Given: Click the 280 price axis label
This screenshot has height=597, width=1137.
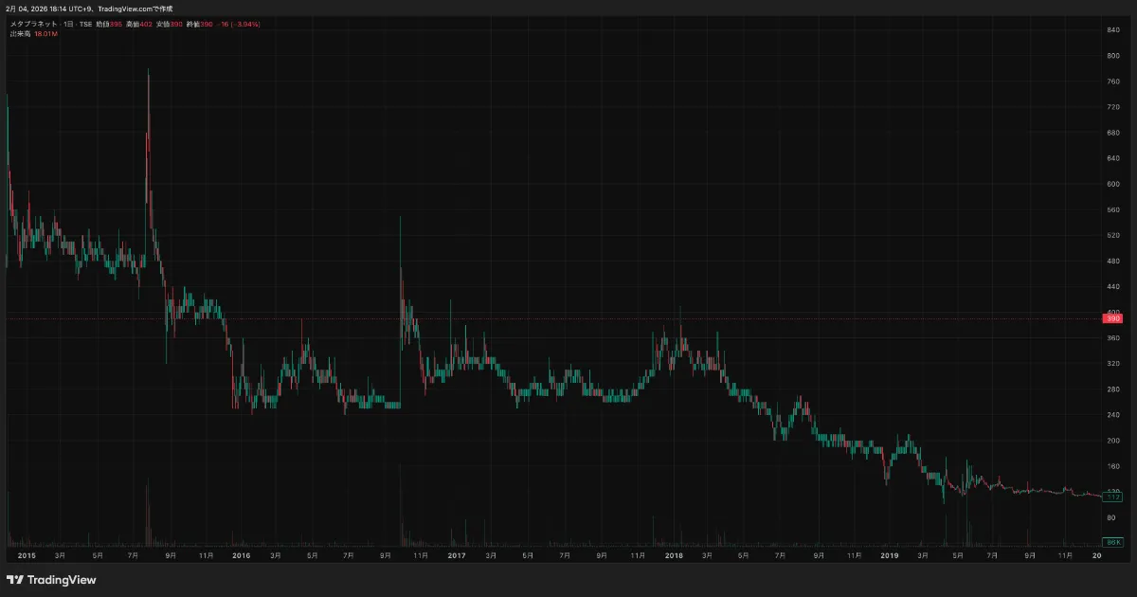Looking at the screenshot, I should (1114, 389).
